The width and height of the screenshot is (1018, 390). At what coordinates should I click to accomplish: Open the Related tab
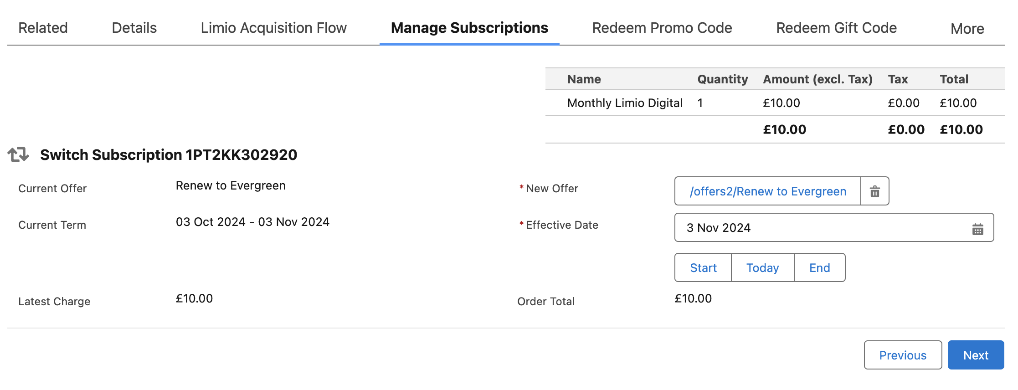pyautogui.click(x=43, y=28)
